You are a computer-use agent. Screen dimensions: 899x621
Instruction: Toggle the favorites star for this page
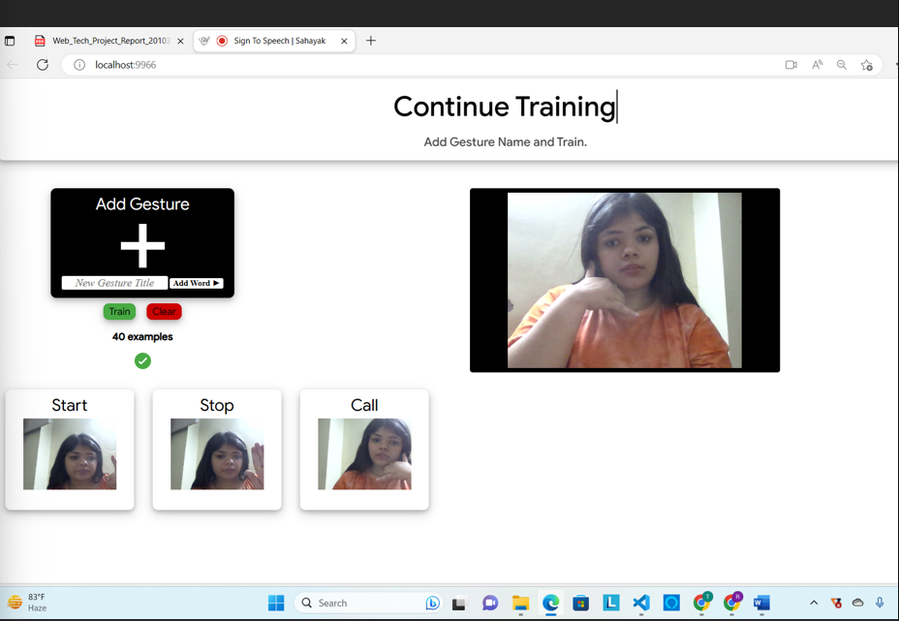[867, 64]
